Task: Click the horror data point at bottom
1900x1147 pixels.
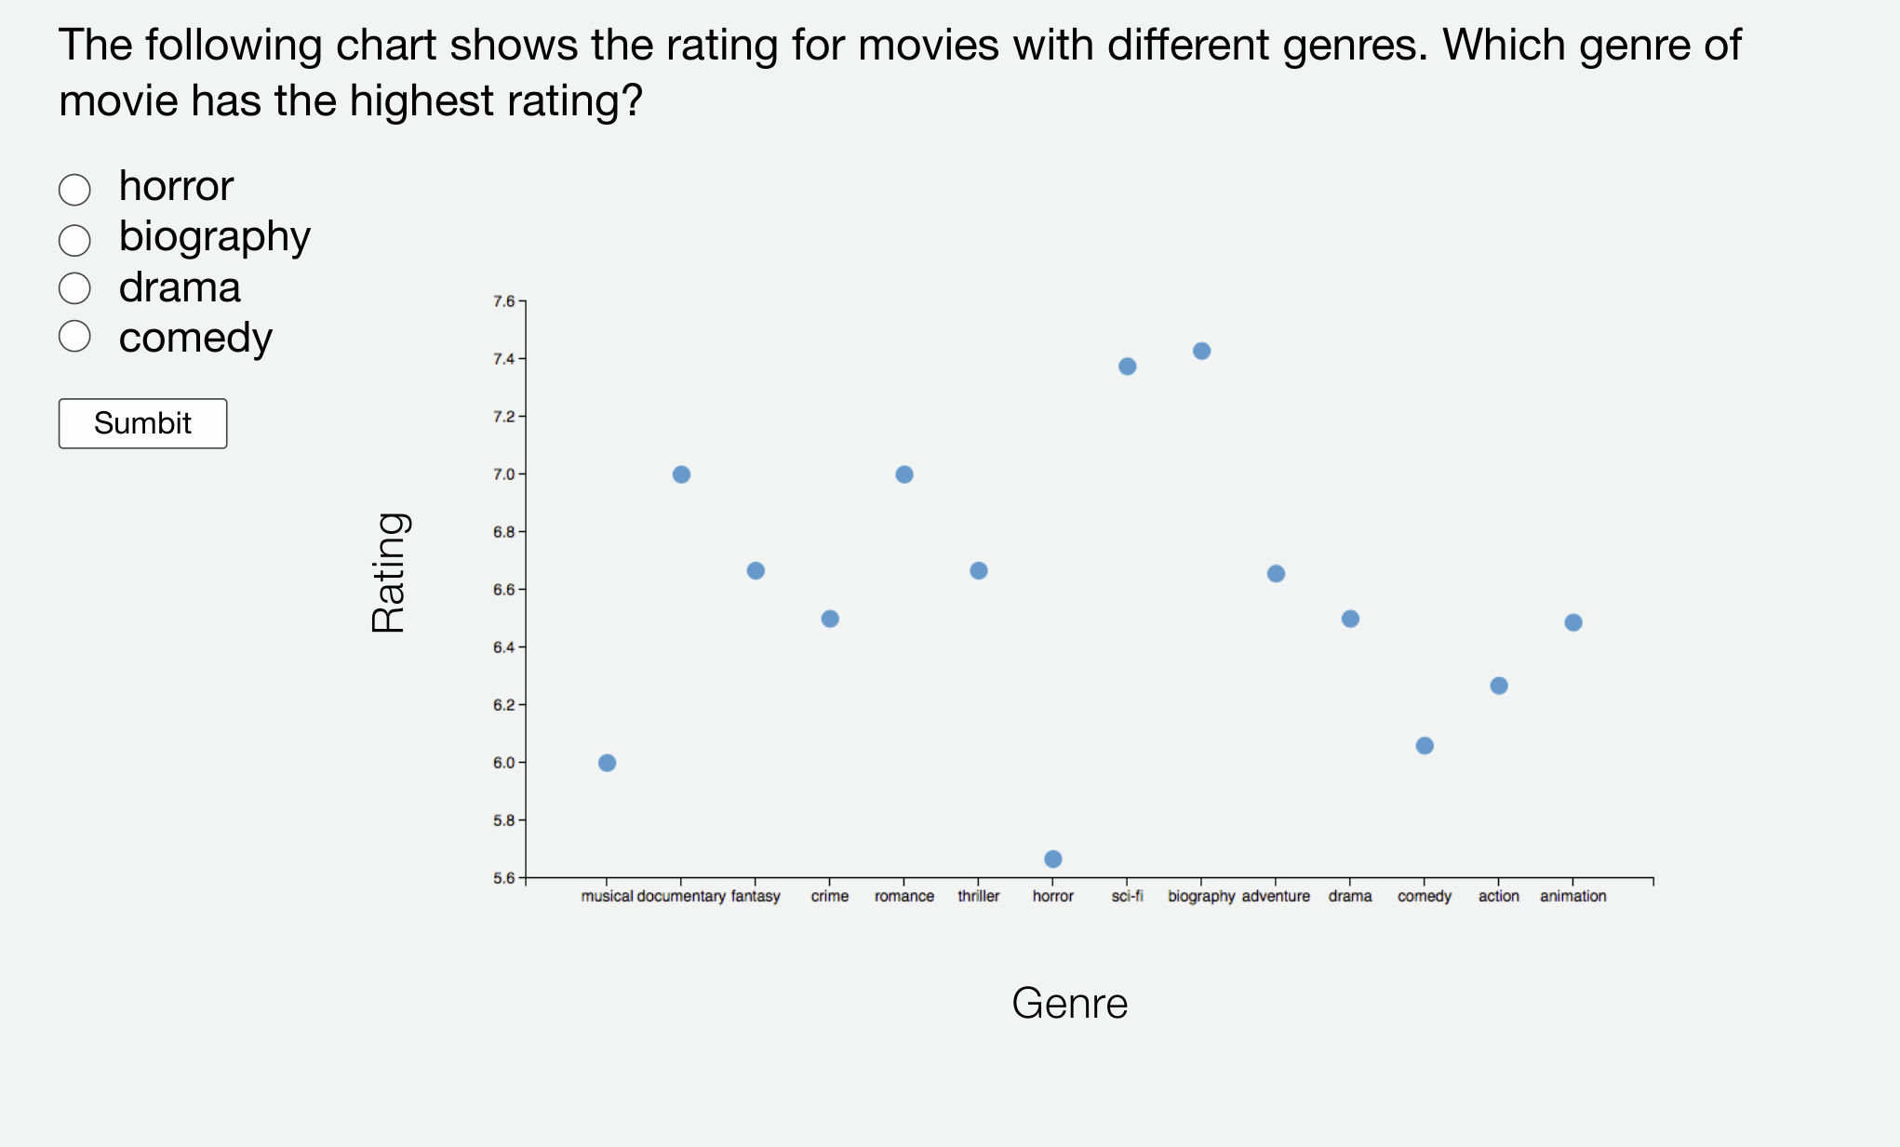Action: tap(1052, 859)
